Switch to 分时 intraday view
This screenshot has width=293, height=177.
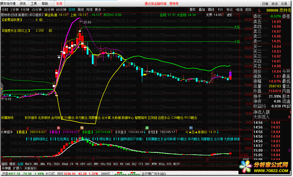tap(5, 10)
